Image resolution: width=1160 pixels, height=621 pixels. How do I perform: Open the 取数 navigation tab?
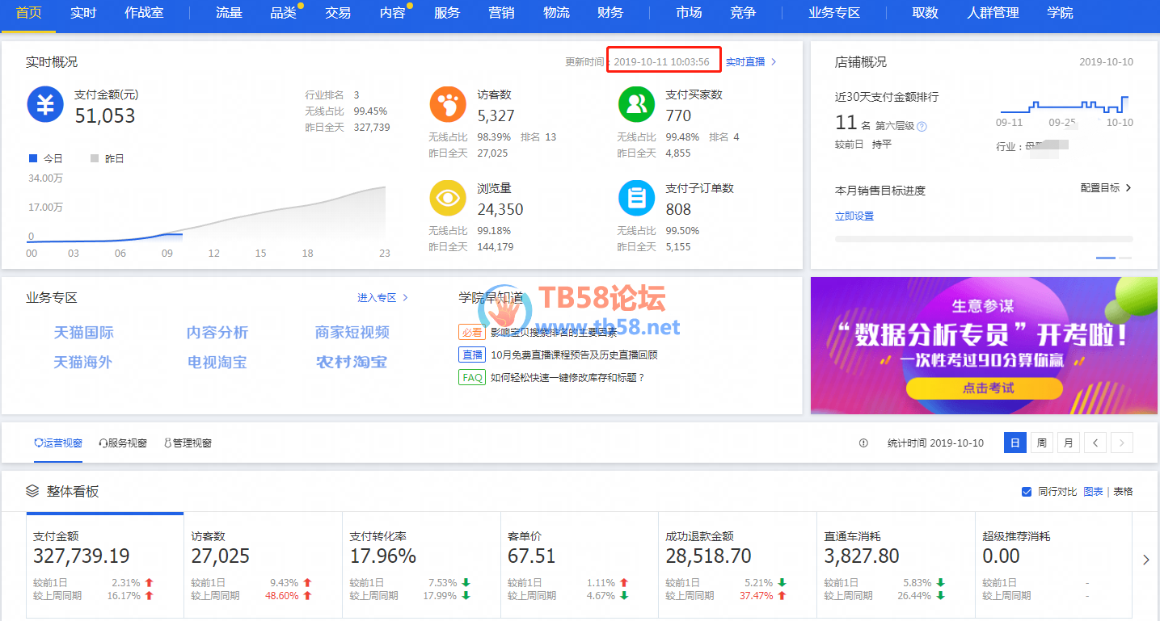(925, 13)
